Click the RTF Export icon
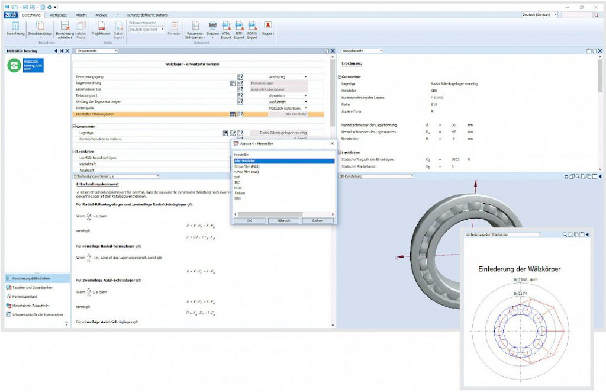 click(239, 26)
